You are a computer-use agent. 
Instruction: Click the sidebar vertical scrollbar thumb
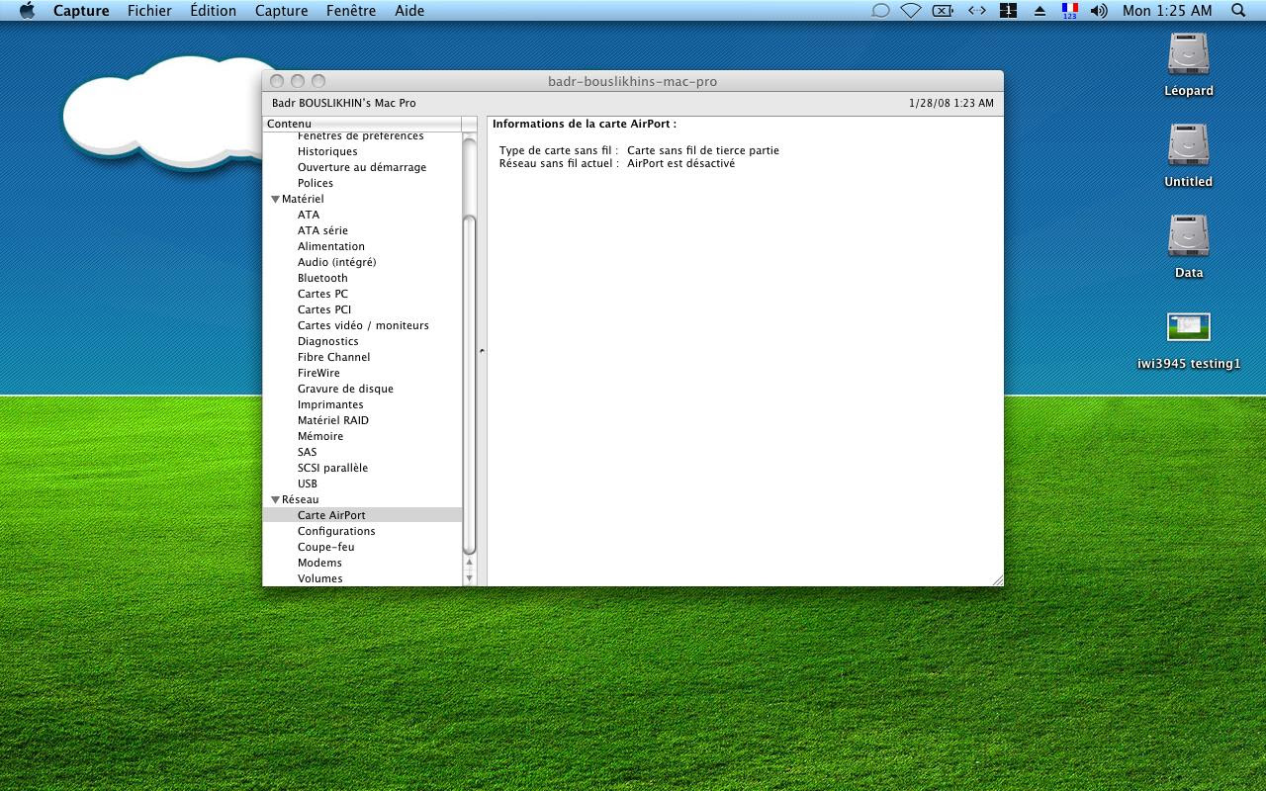pos(470,386)
